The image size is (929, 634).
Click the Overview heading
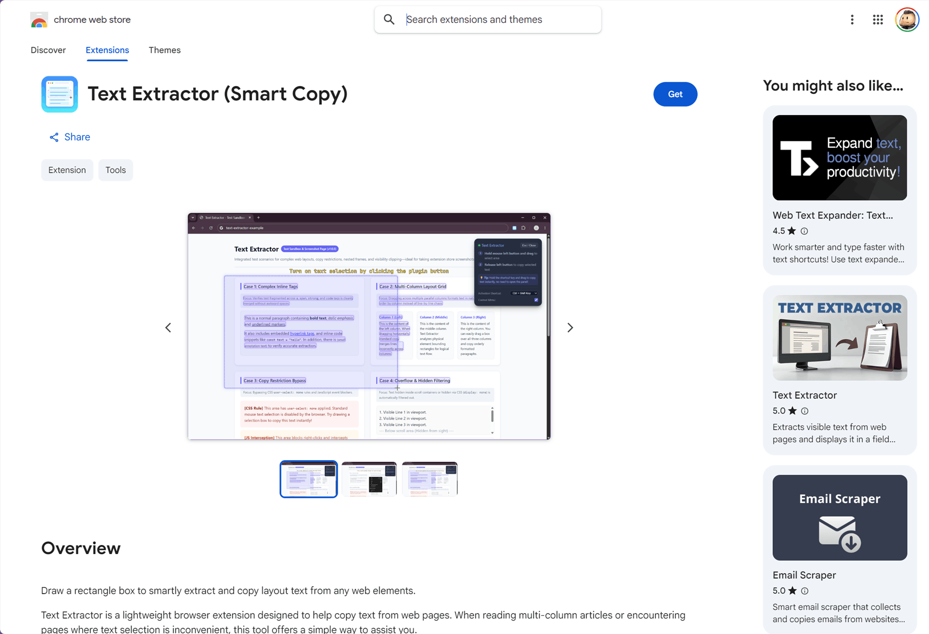81,548
